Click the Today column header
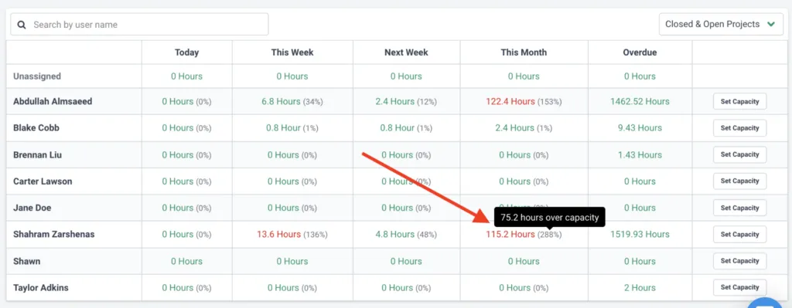 [187, 52]
